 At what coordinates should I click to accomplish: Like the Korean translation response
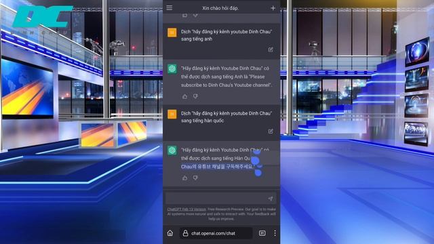click(x=185, y=178)
